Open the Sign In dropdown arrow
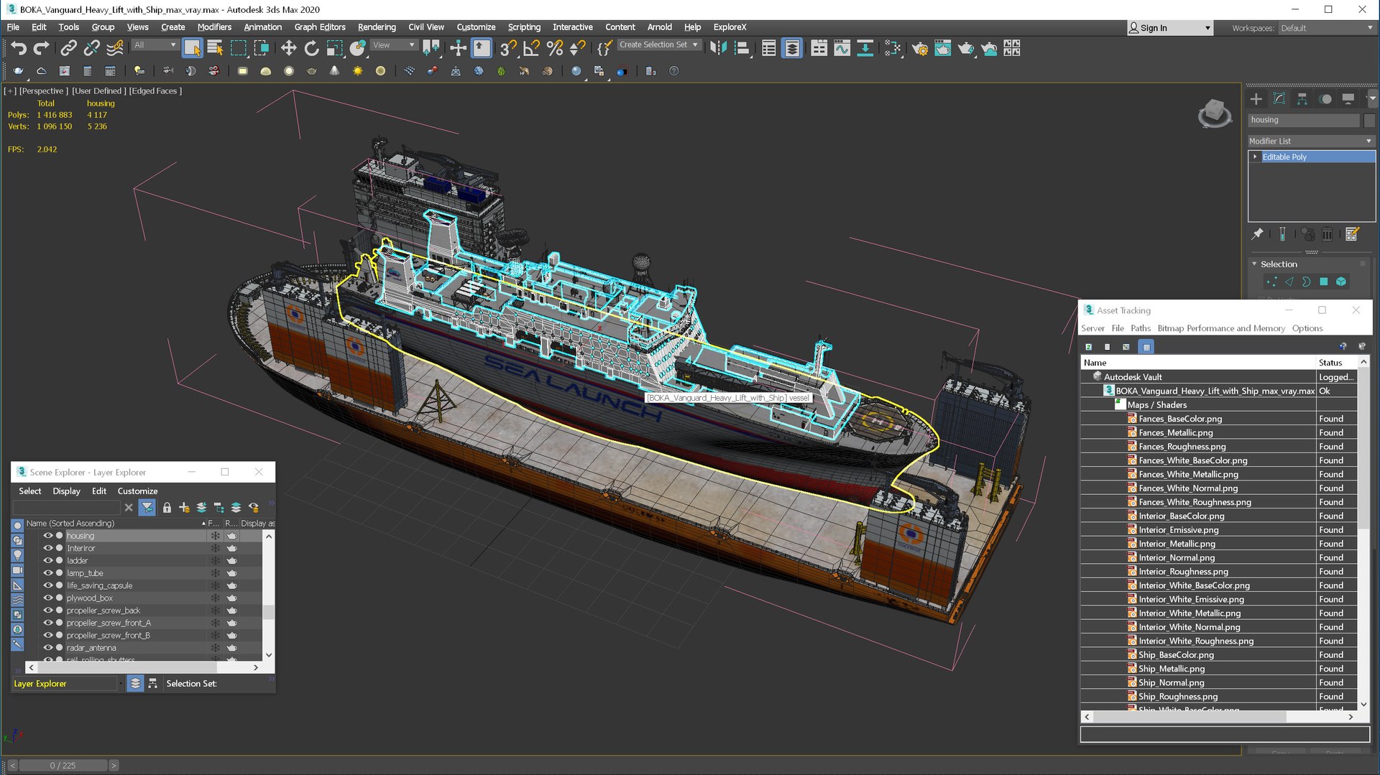Viewport: 1380px width, 775px height. (1207, 28)
